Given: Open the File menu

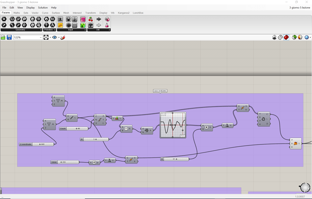Looking at the screenshot, I should coord(5,8).
